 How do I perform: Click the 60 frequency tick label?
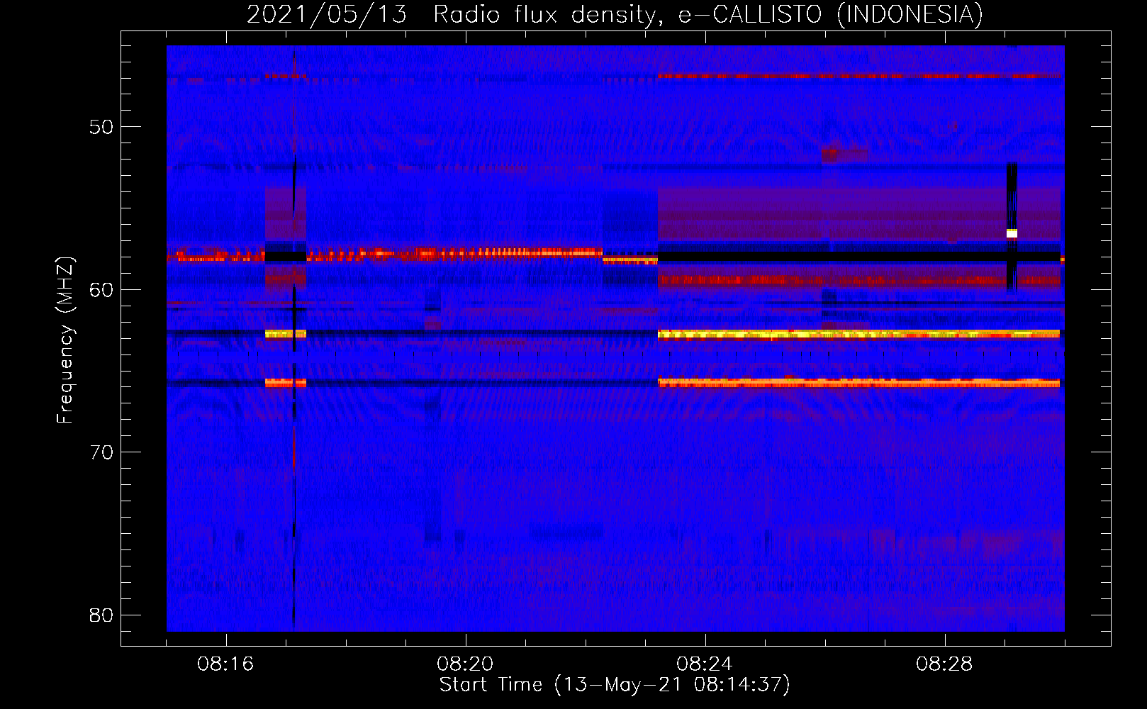[x=101, y=289]
